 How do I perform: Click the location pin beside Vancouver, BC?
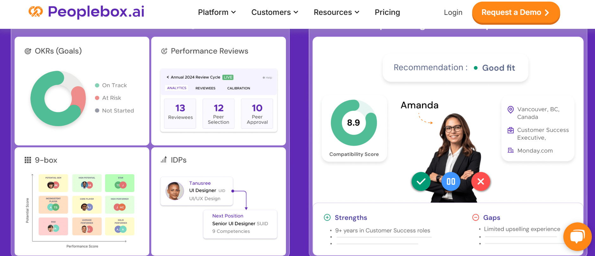click(510, 110)
